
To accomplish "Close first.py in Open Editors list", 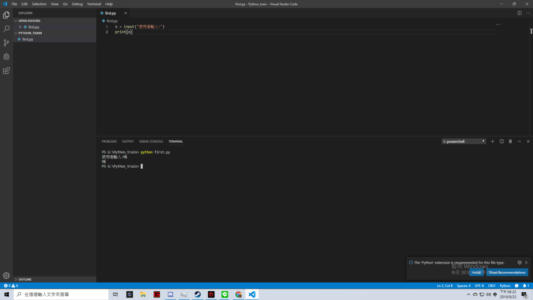I will [20, 27].
